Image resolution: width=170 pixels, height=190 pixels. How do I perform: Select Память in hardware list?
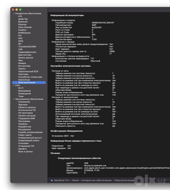tap(22, 69)
